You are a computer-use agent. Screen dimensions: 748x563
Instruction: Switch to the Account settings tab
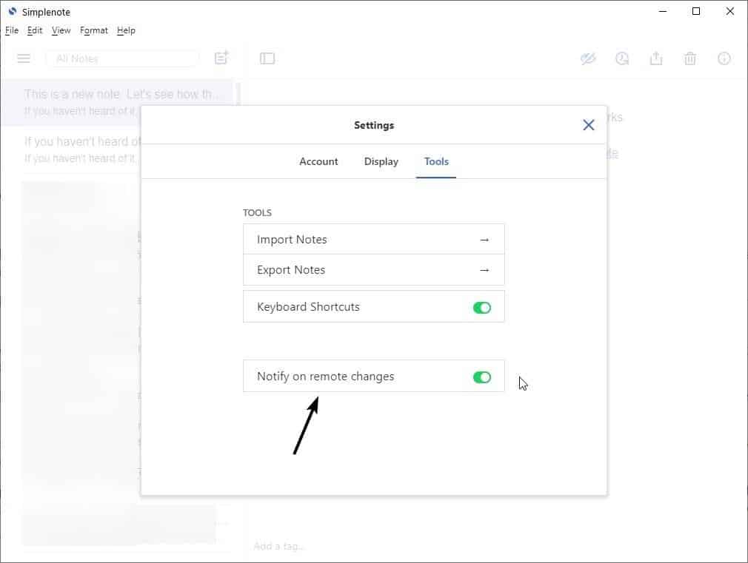click(318, 161)
